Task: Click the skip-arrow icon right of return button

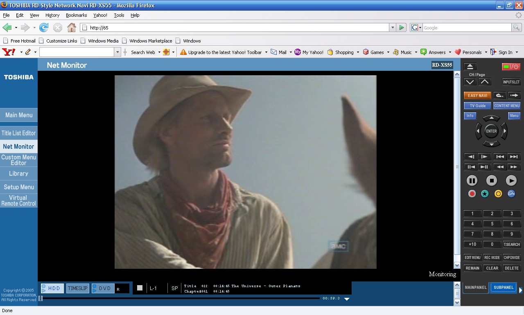Action: (x=514, y=95)
